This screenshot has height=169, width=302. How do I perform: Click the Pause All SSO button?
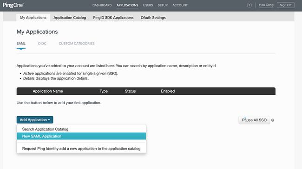254,120
